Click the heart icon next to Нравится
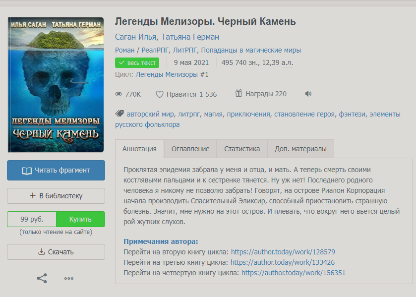 160,94
